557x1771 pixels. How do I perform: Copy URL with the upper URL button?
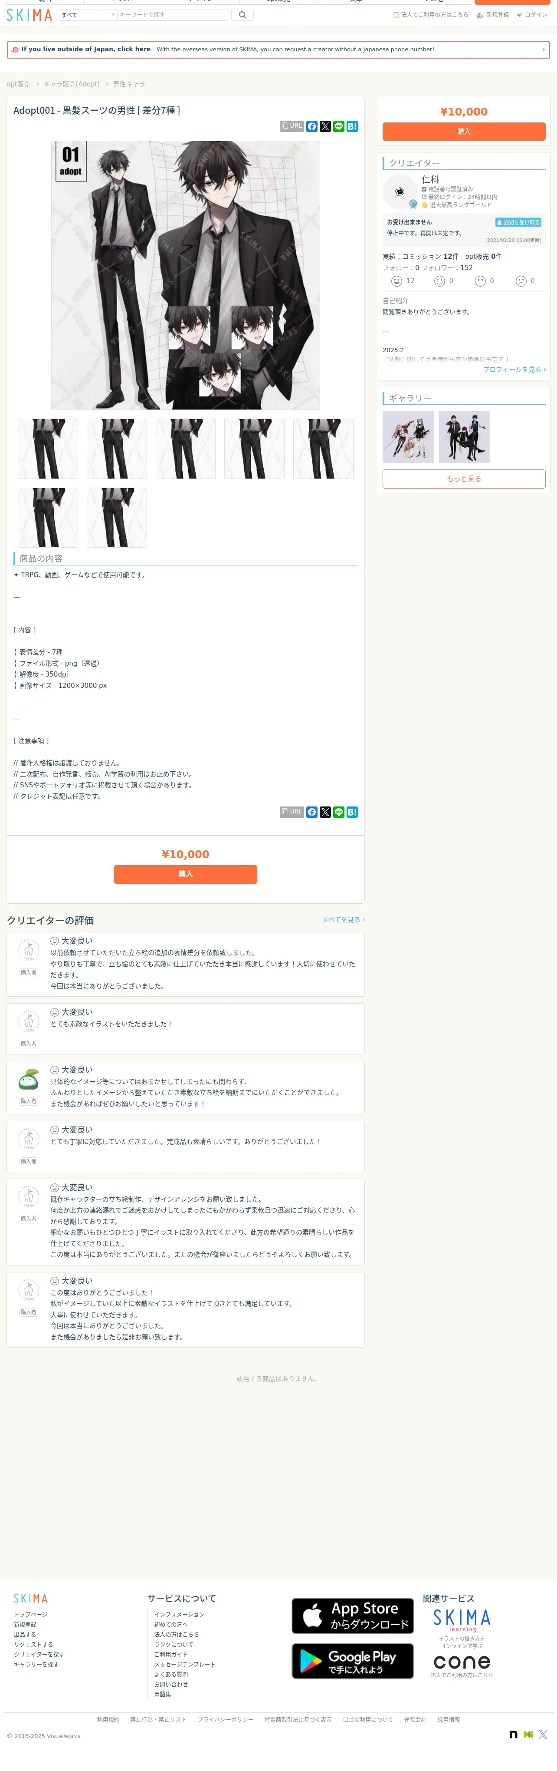[x=292, y=126]
